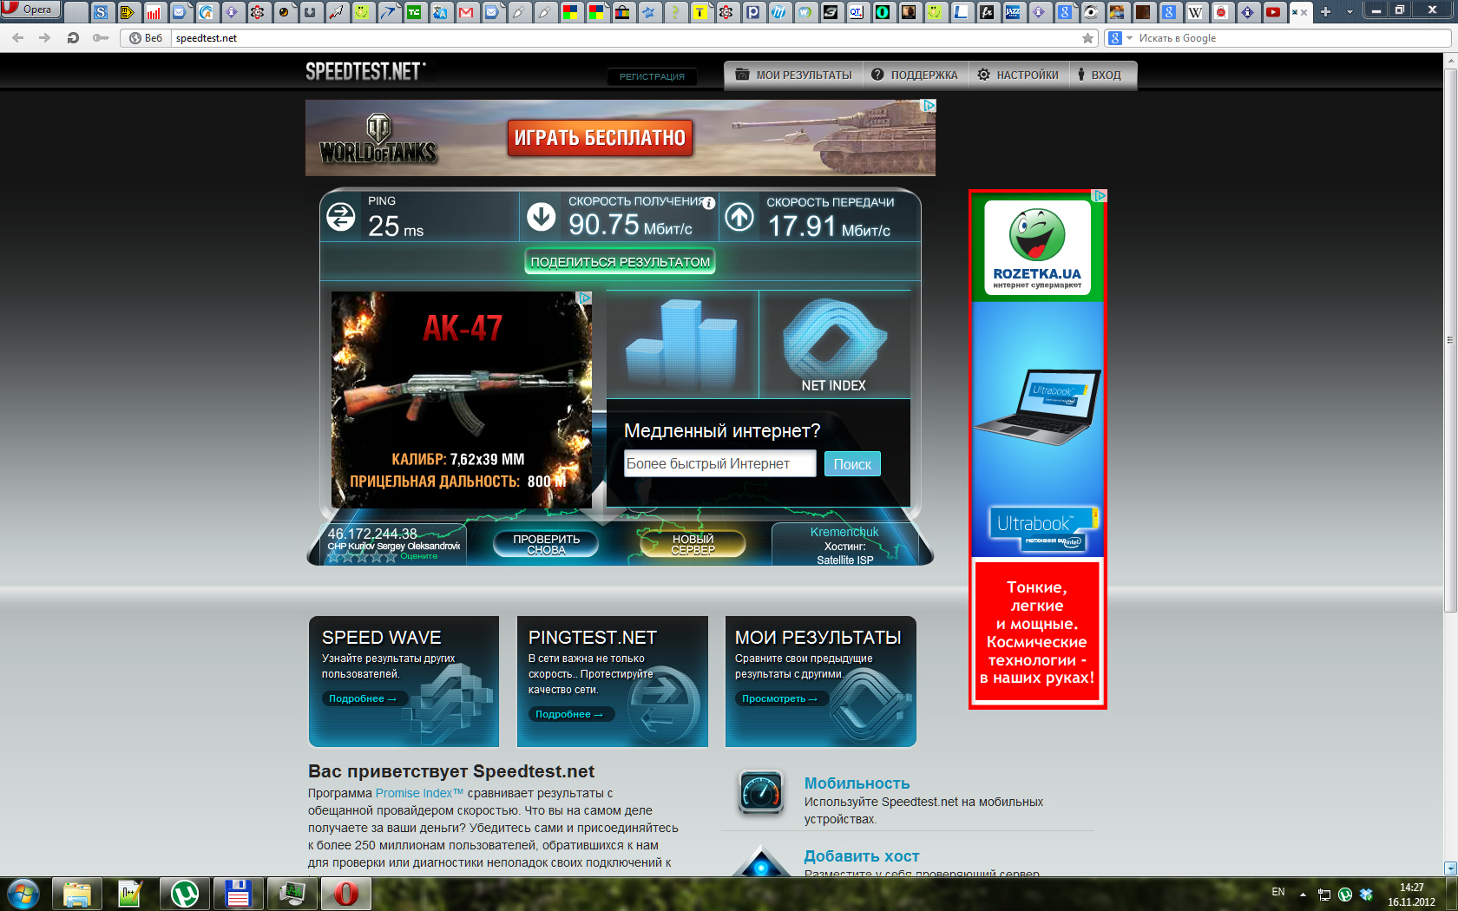Click the 'Более быстрый Интернет' input field
The height and width of the screenshot is (911, 1458).
click(x=720, y=464)
